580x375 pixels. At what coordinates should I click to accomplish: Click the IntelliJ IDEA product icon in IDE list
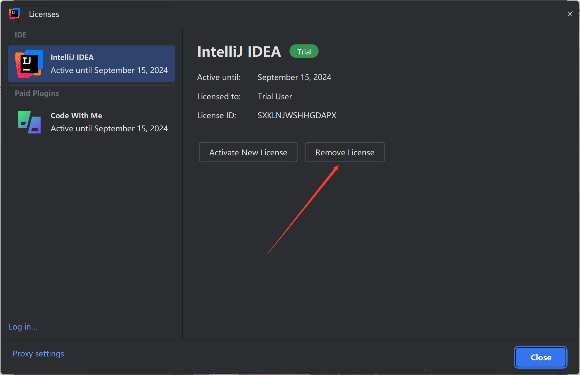pyautogui.click(x=29, y=64)
